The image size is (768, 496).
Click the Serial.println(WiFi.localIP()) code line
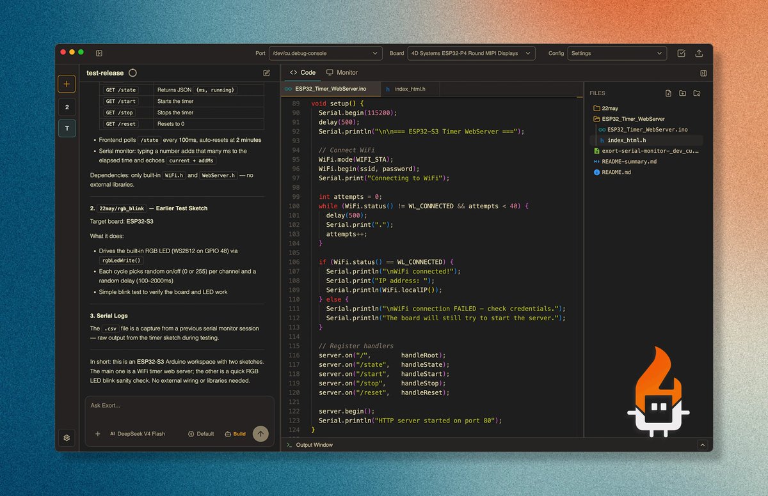(381, 290)
